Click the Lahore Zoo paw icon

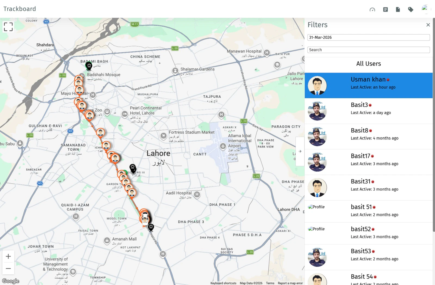[107, 111]
